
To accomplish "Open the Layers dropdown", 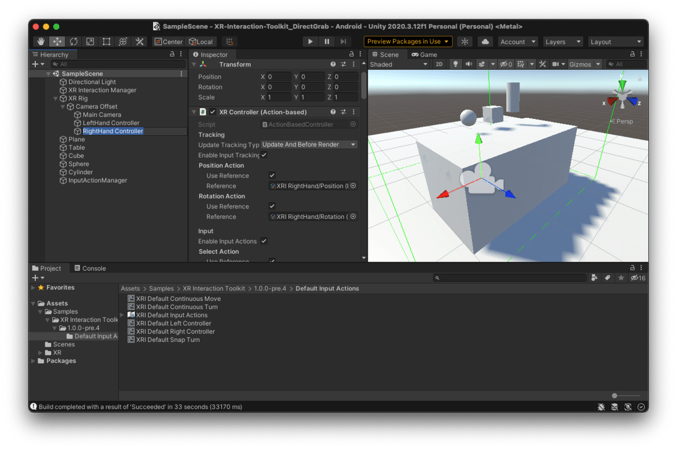I will (x=562, y=42).
